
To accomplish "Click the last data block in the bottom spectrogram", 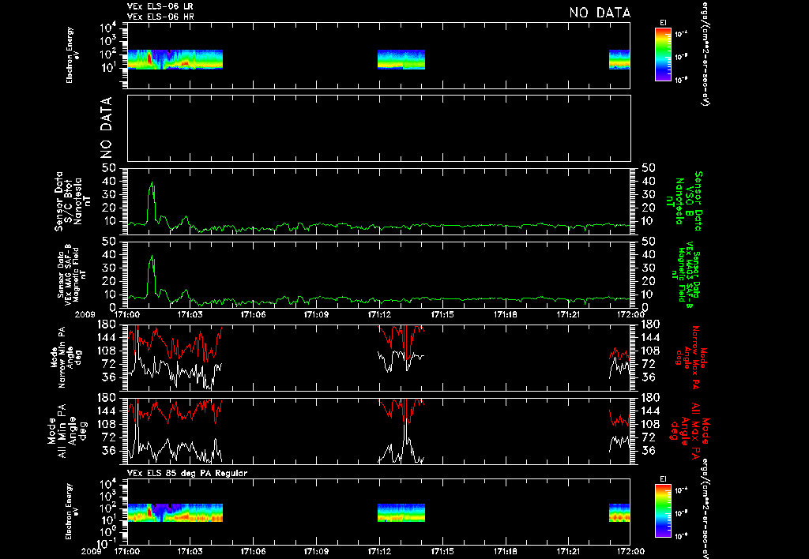I will tap(619, 512).
